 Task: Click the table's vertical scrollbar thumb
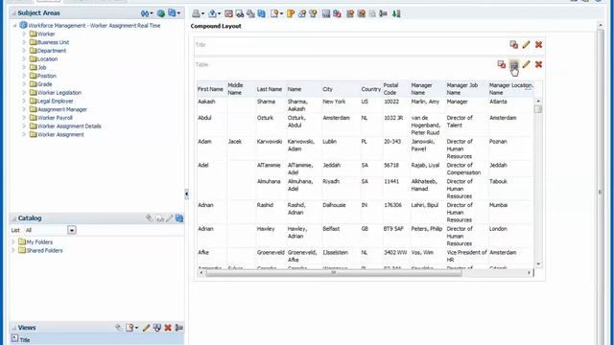click(538, 109)
